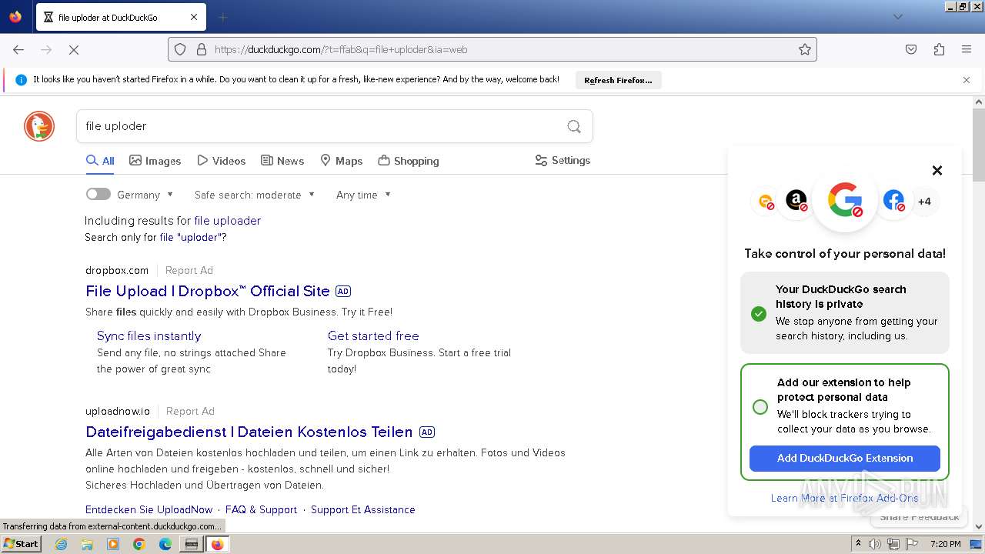Dismiss the Refresh Firefox notification bar
Viewport: 985px width, 554px height.
click(x=967, y=80)
